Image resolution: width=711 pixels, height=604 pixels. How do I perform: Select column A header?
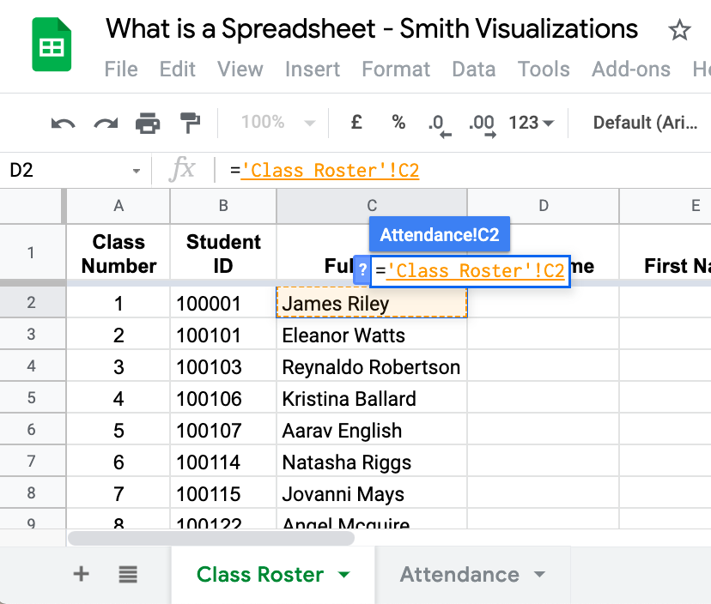[x=118, y=206]
